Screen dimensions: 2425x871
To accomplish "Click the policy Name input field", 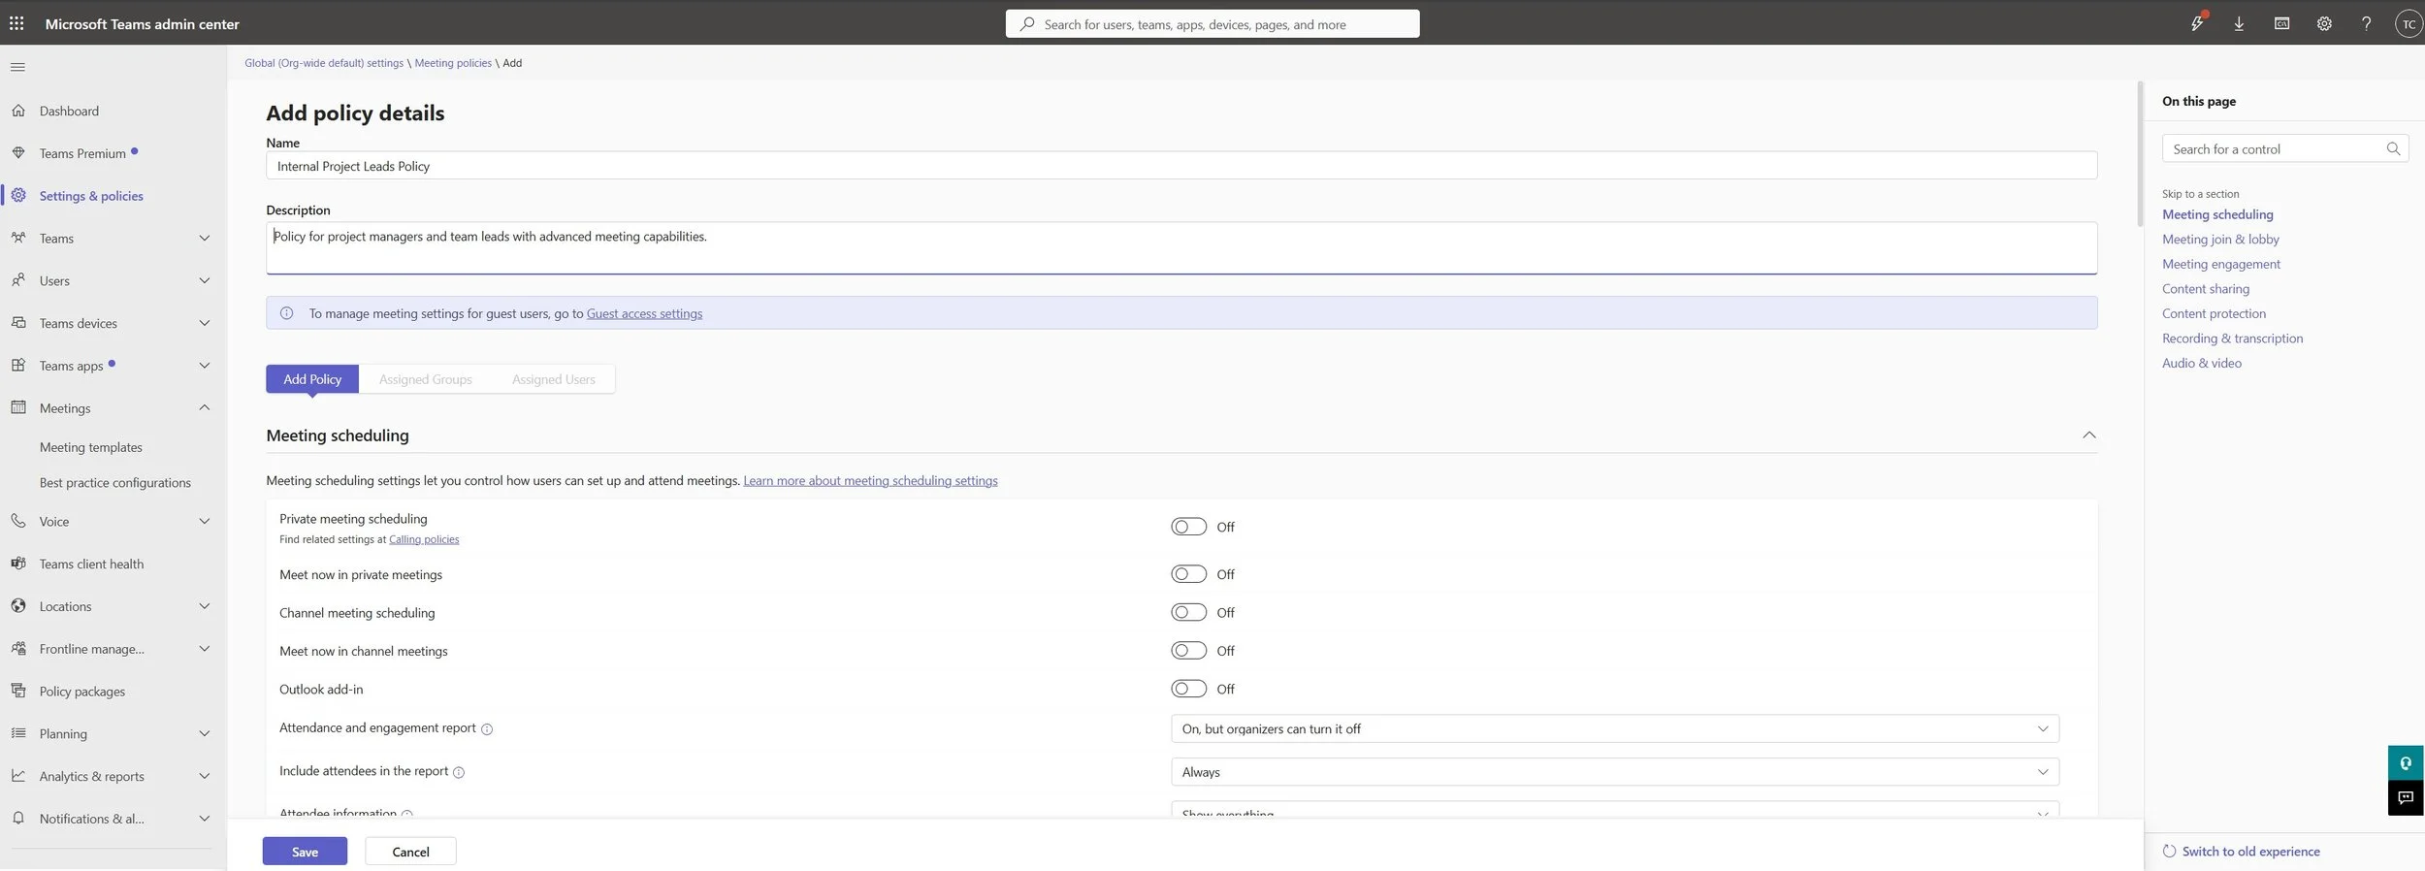I will point(1181,166).
